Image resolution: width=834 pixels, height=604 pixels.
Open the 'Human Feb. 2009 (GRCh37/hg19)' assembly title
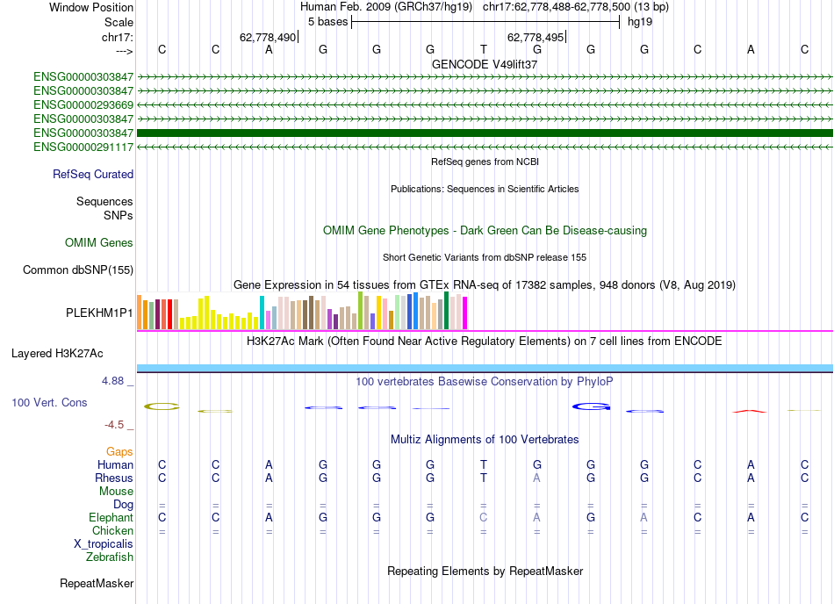click(386, 7)
